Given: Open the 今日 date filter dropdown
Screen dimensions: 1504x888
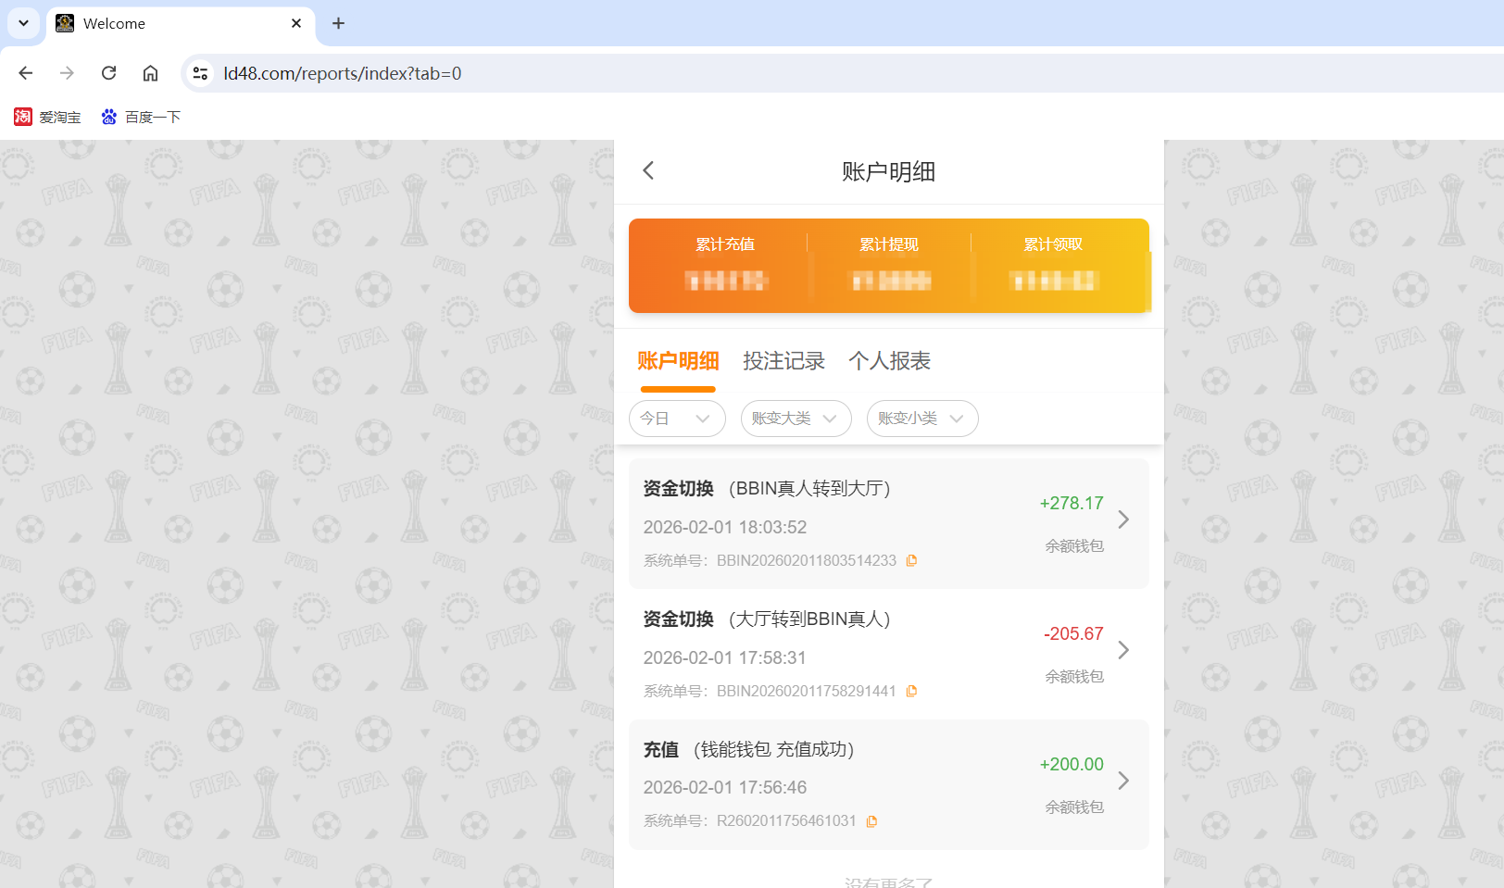Looking at the screenshot, I should coord(677,419).
